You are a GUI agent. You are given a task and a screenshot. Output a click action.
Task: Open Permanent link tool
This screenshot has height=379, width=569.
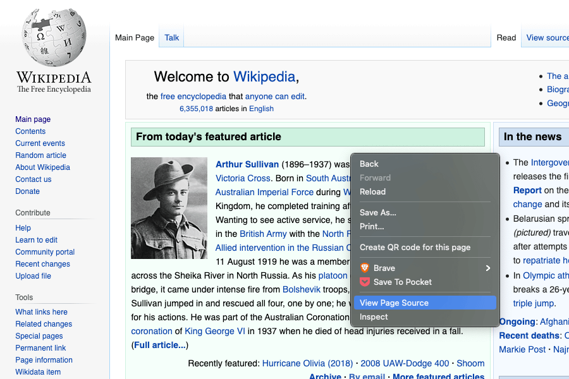pyautogui.click(x=40, y=348)
